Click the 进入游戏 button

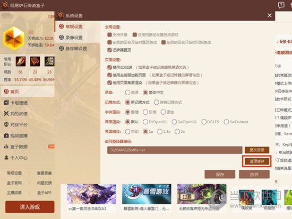pyautogui.click(x=30, y=207)
